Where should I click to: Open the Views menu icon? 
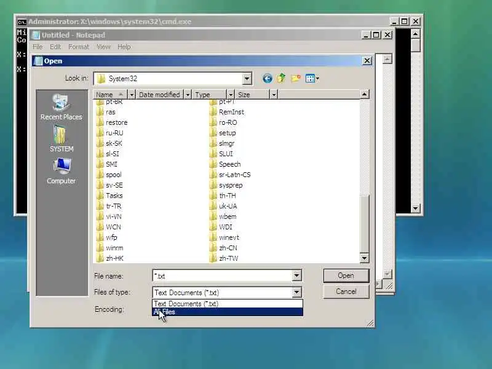point(312,79)
